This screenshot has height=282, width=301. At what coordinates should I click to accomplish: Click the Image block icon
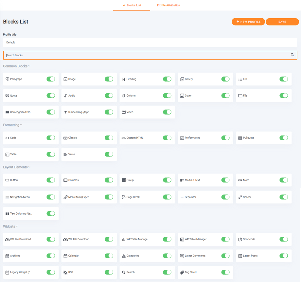tap(65, 79)
